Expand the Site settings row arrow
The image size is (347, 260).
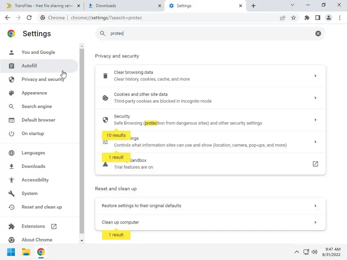[x=315, y=142]
